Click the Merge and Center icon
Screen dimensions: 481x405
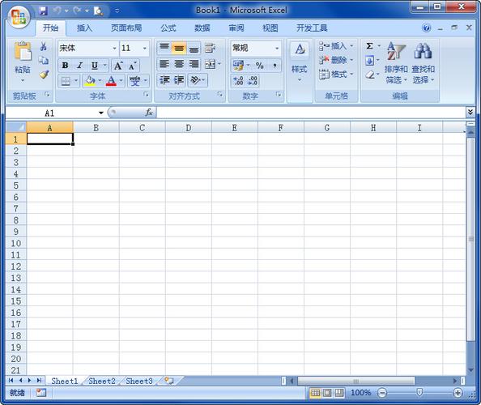(211, 64)
